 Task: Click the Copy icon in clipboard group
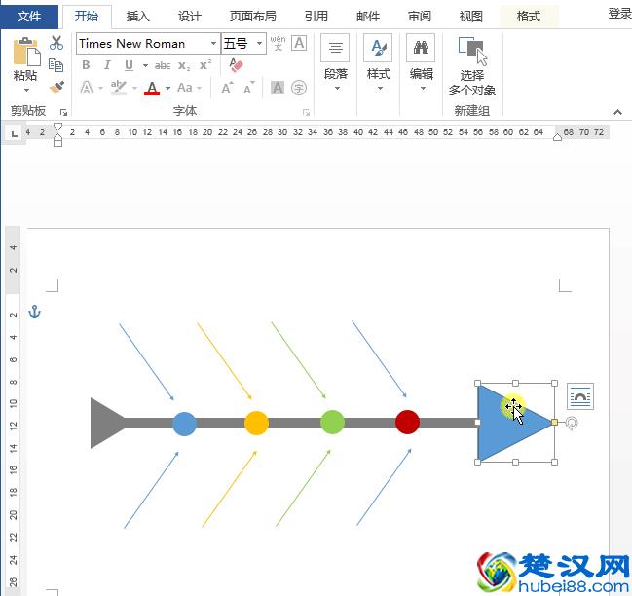(56, 65)
